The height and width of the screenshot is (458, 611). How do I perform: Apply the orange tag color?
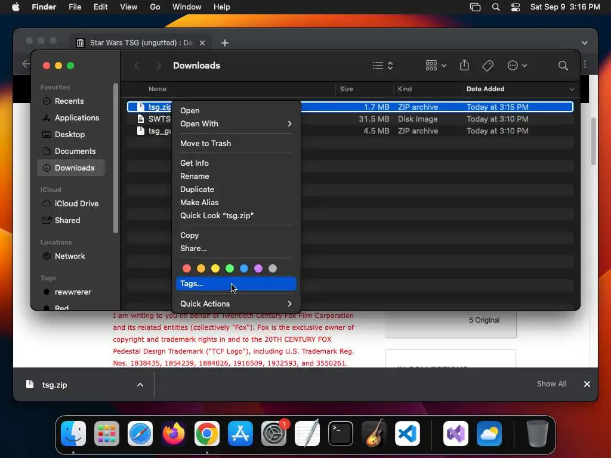[201, 268]
